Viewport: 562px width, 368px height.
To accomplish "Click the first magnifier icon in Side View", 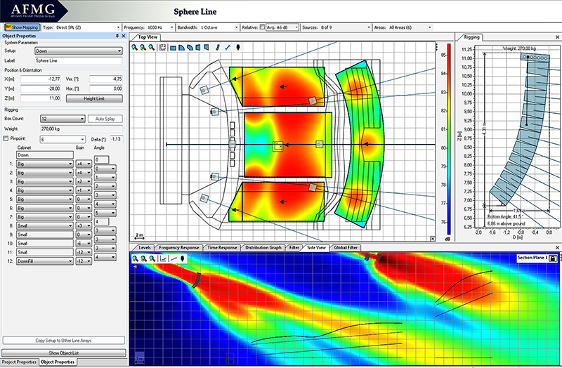I will coord(135,258).
